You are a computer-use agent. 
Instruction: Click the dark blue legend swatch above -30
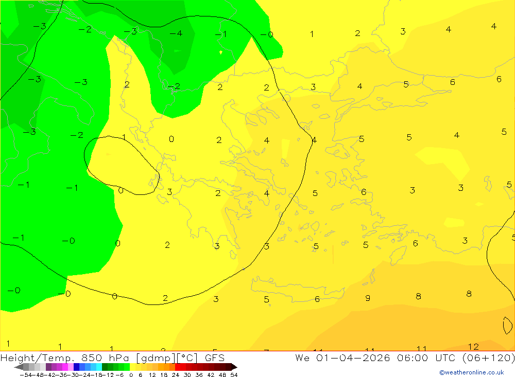76,367
